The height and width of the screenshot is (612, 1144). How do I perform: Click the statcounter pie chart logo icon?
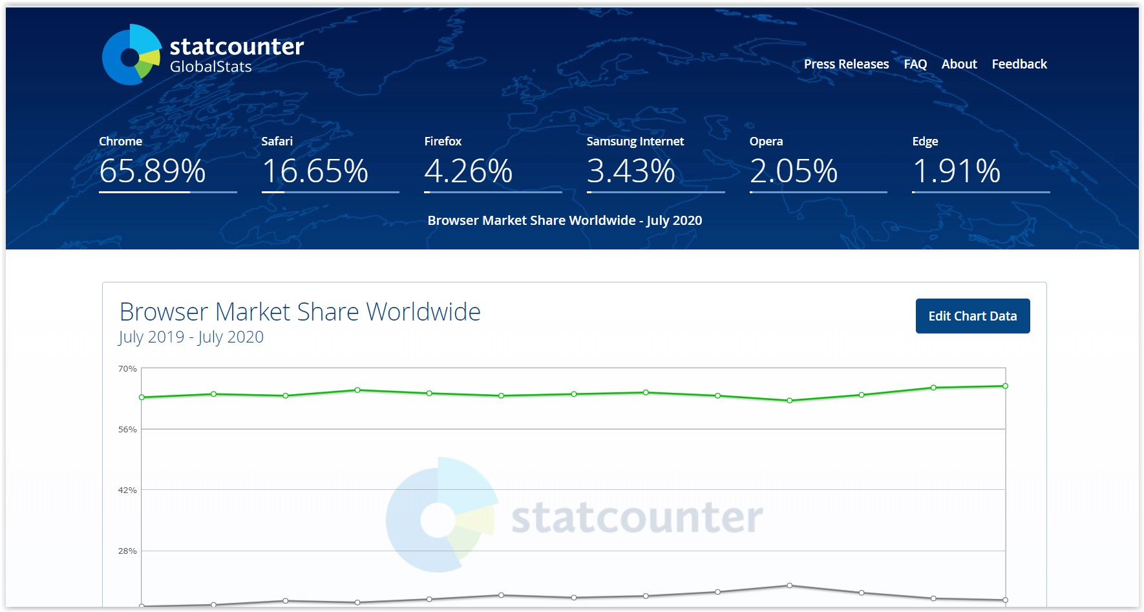pos(132,54)
